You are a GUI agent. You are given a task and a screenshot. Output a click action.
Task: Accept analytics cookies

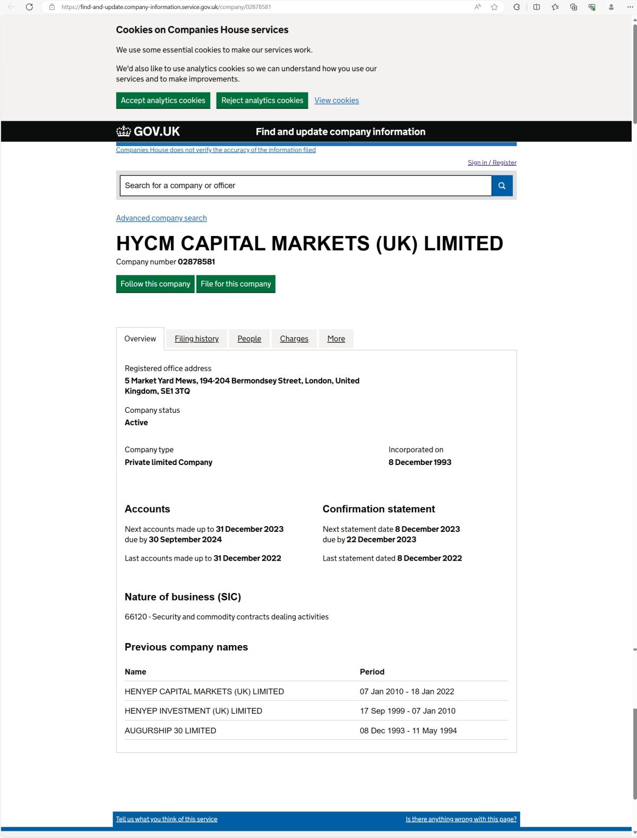click(x=163, y=100)
